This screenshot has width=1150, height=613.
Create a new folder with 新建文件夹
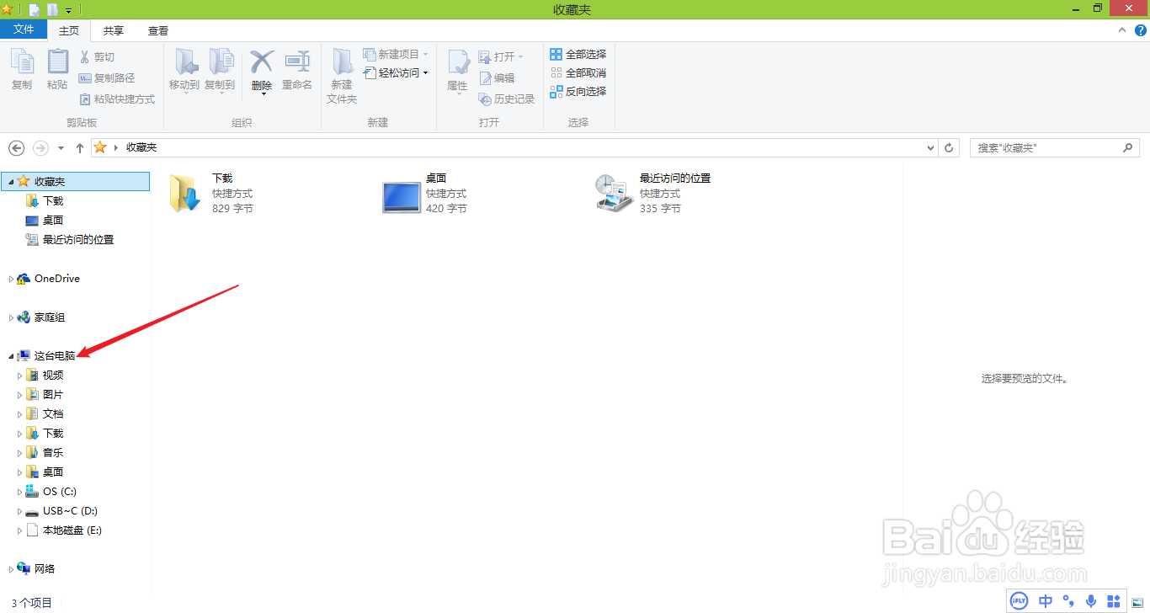(342, 75)
